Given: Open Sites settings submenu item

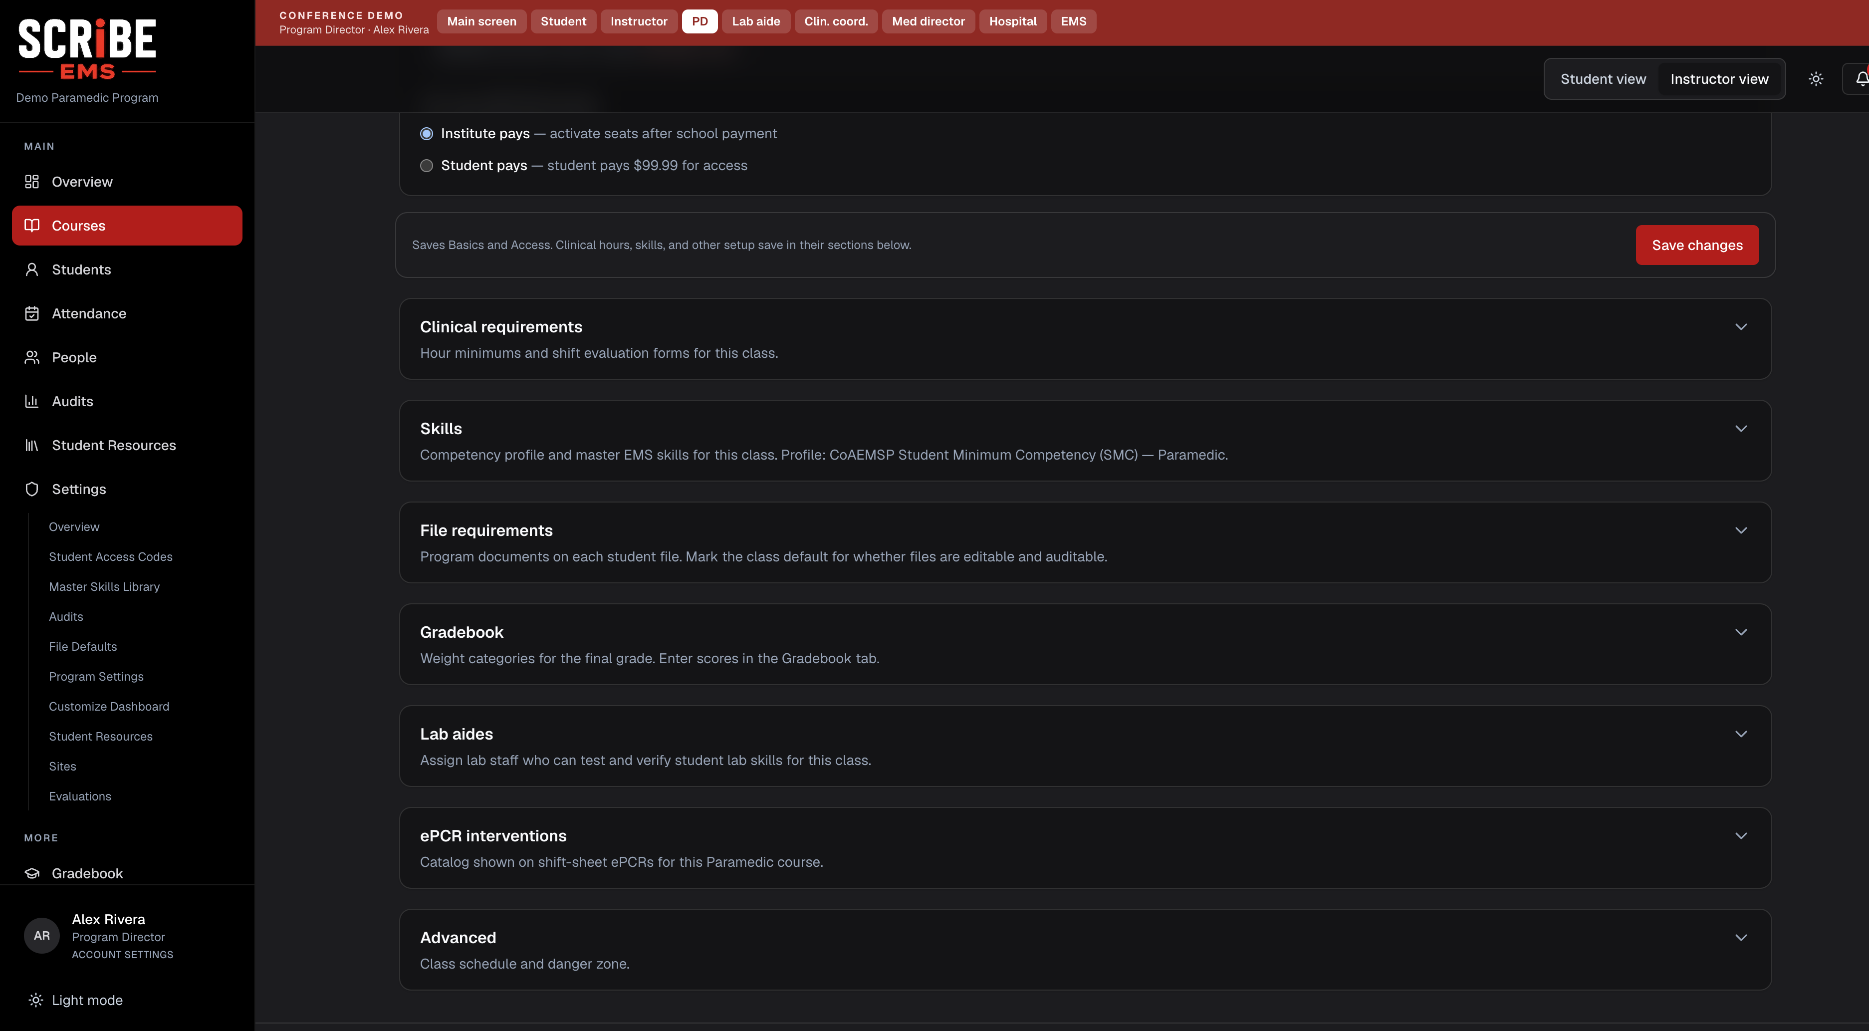Looking at the screenshot, I should pos(62,767).
